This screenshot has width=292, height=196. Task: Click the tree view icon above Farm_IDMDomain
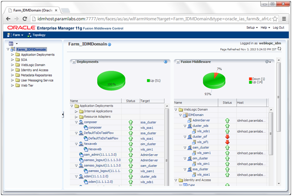click(x=11, y=44)
